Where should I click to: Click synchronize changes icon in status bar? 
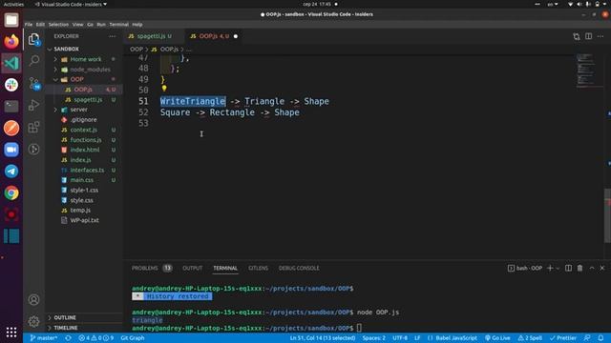coord(68,338)
